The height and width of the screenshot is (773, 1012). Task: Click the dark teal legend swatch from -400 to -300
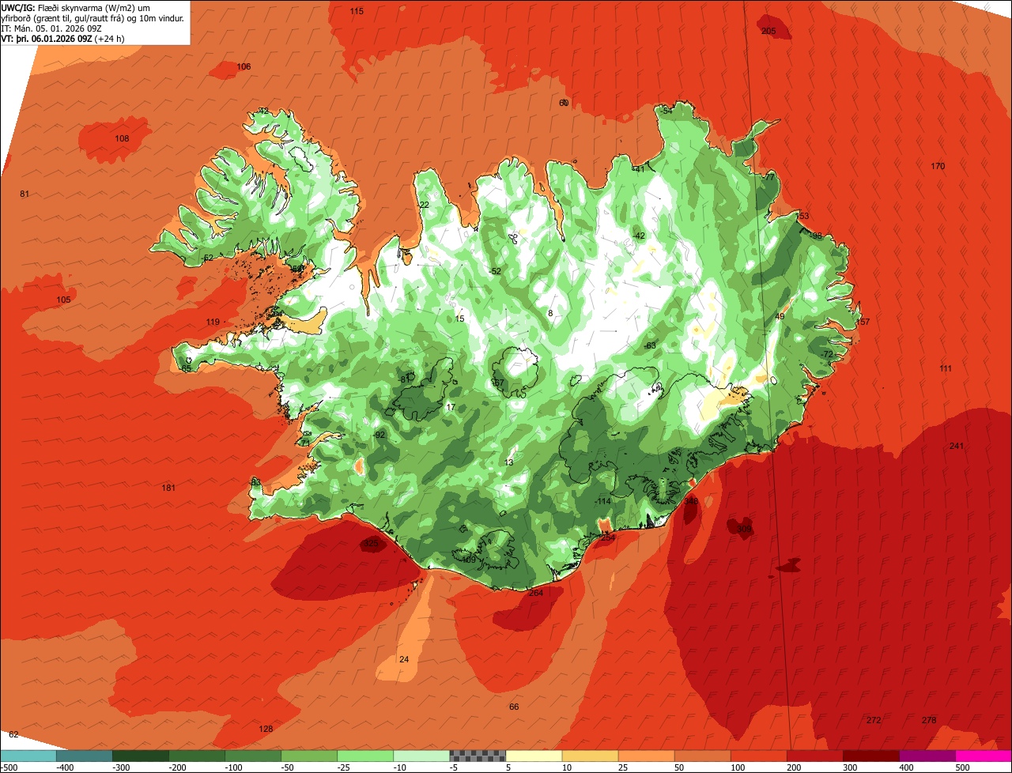coord(84,756)
